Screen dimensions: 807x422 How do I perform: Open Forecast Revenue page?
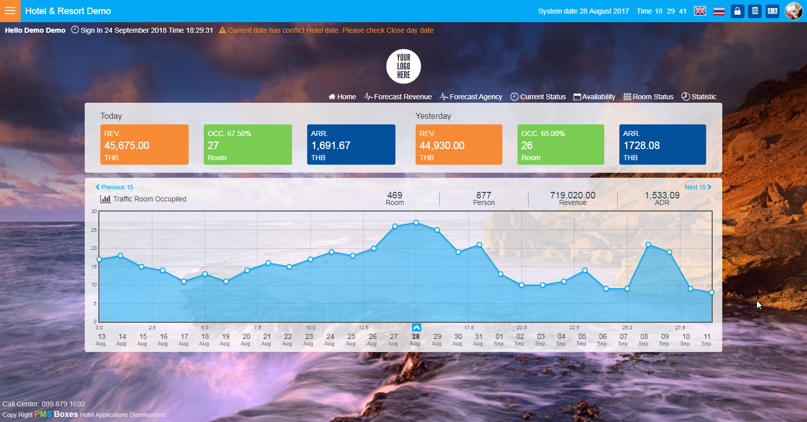coord(398,97)
